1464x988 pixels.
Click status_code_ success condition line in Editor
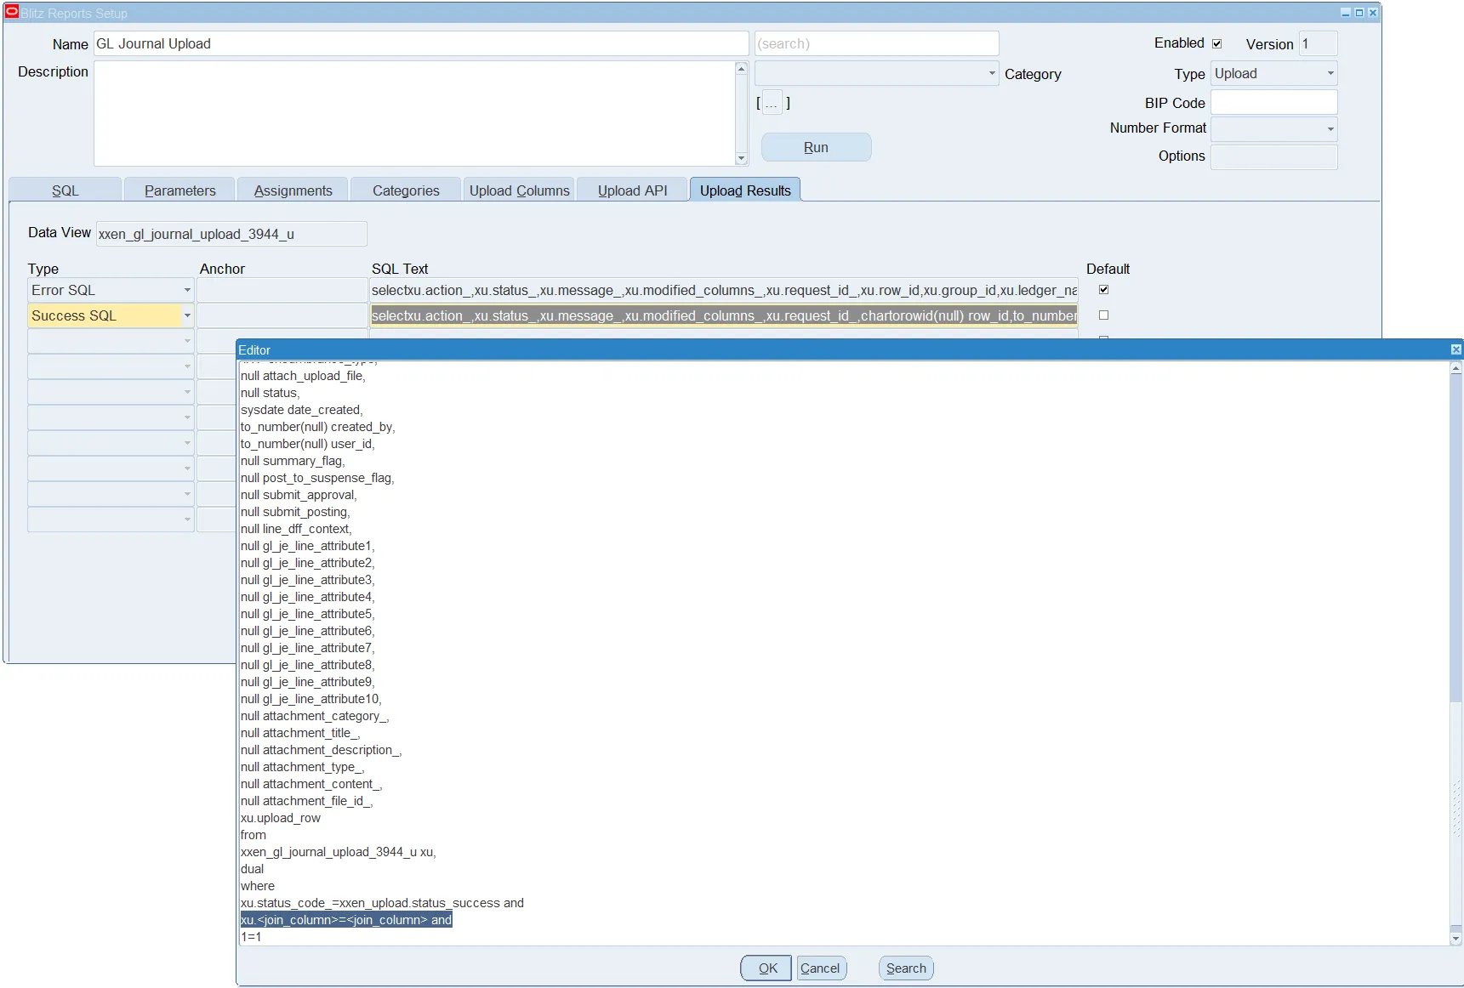point(382,903)
